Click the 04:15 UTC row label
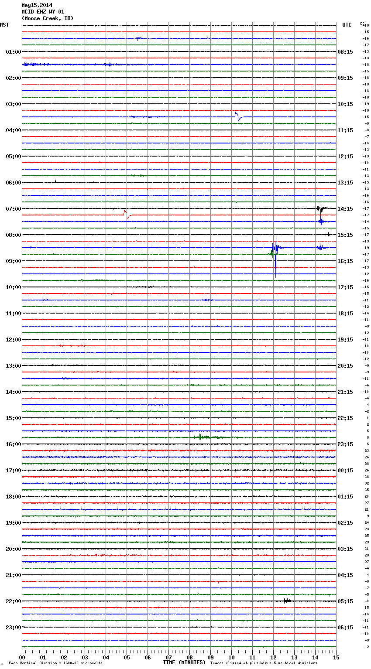This screenshot has height=669, width=371. pos(345,575)
